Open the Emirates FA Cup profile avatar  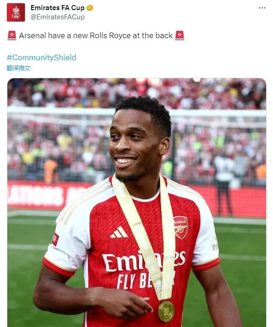(x=16, y=12)
